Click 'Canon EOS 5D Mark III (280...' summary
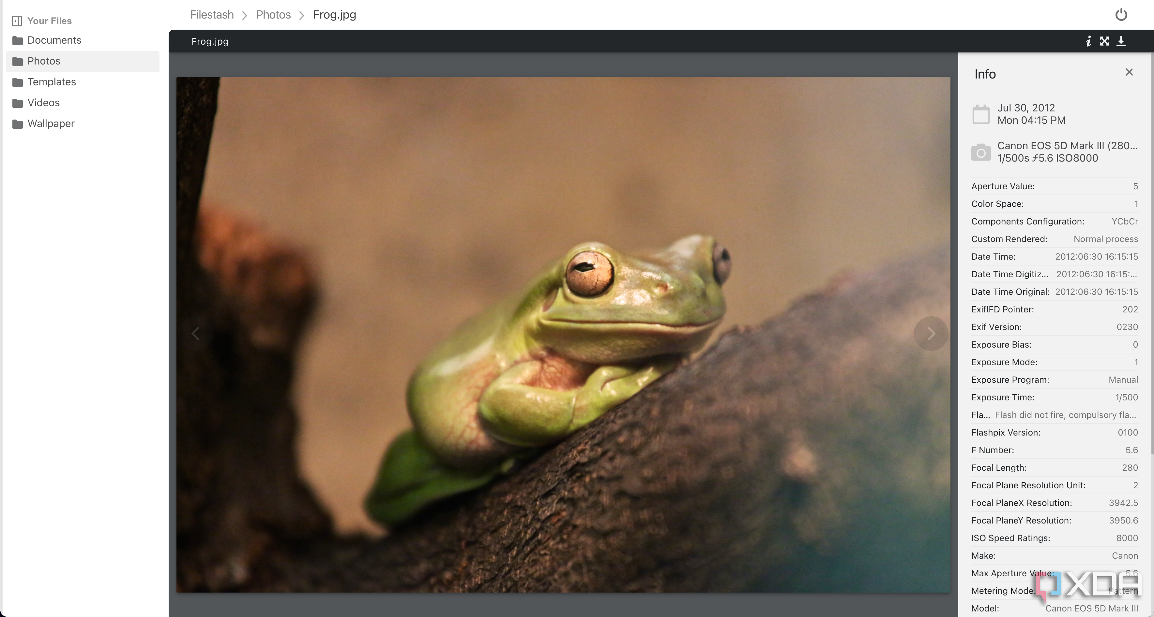The image size is (1154, 617). pyautogui.click(x=1067, y=146)
